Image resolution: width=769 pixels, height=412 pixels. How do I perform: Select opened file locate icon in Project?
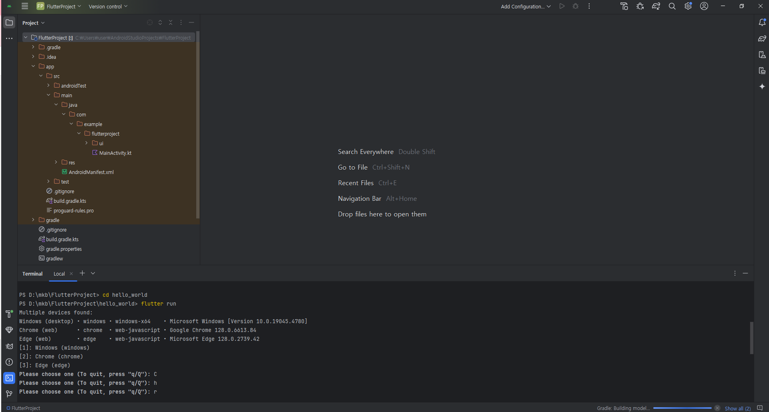pyautogui.click(x=150, y=23)
